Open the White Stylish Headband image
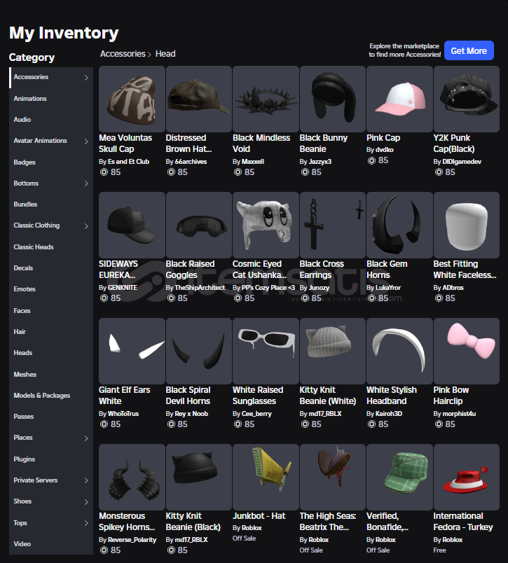 pos(399,351)
